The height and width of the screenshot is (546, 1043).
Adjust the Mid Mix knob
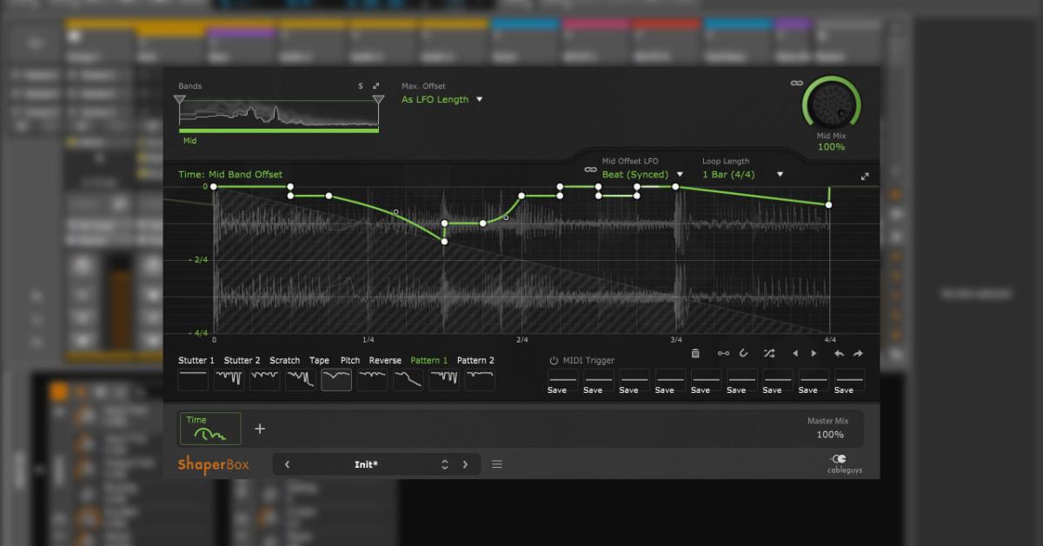[831, 104]
